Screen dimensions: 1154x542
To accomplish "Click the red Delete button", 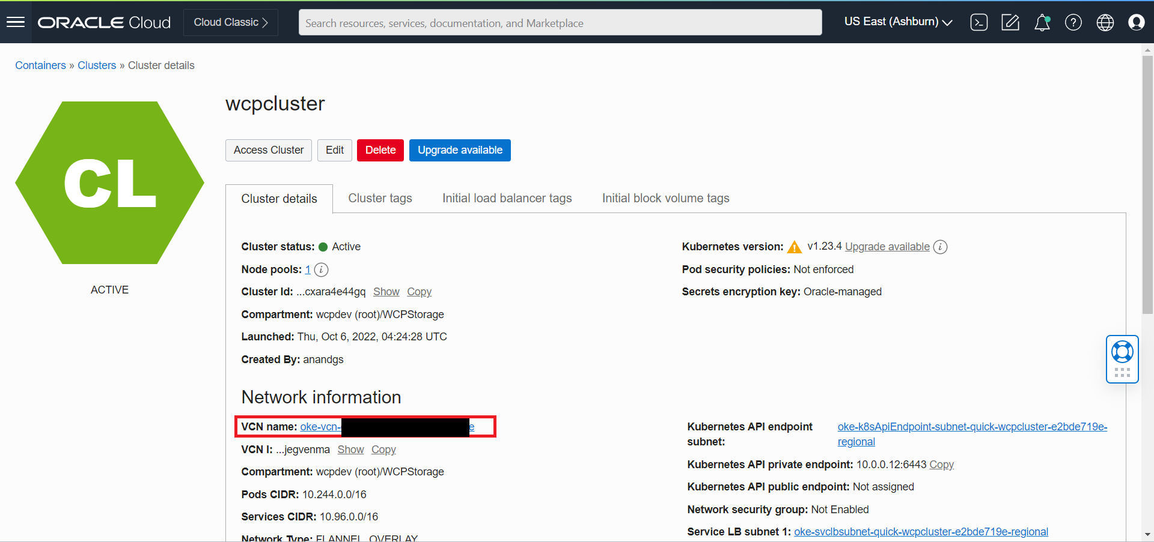I will pos(380,150).
